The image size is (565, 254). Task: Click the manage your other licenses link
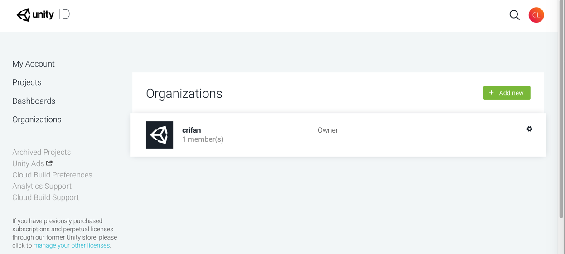coord(72,245)
